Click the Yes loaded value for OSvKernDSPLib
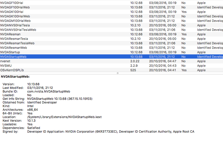This screenshot has height=143, width=223. click(x=184, y=70)
